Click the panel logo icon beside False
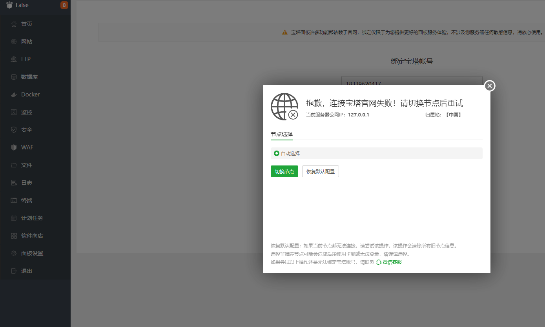The height and width of the screenshot is (327, 545). coord(9,5)
